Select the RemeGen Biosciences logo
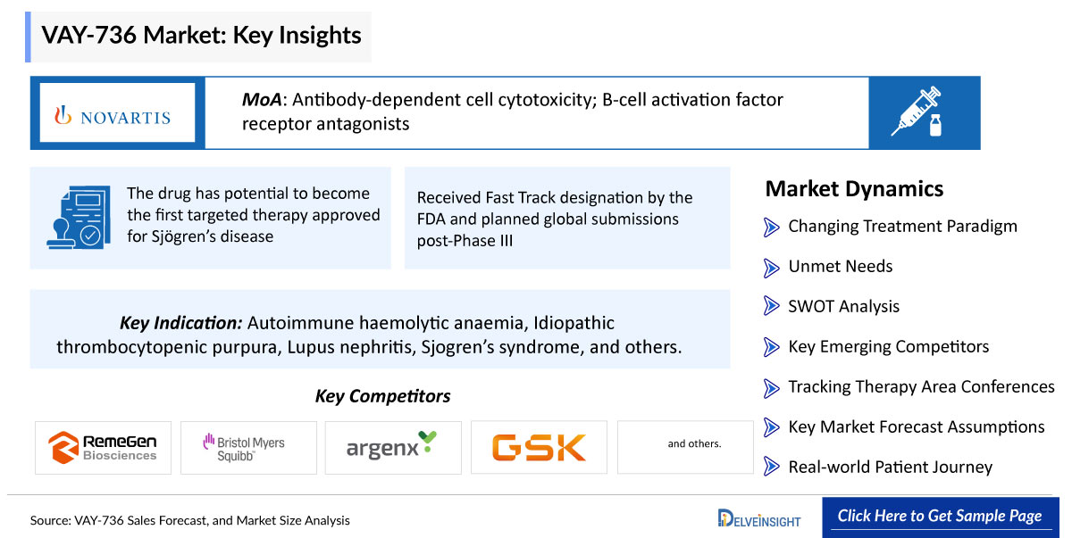Viewport: 1072px width, 538px height. click(x=102, y=446)
